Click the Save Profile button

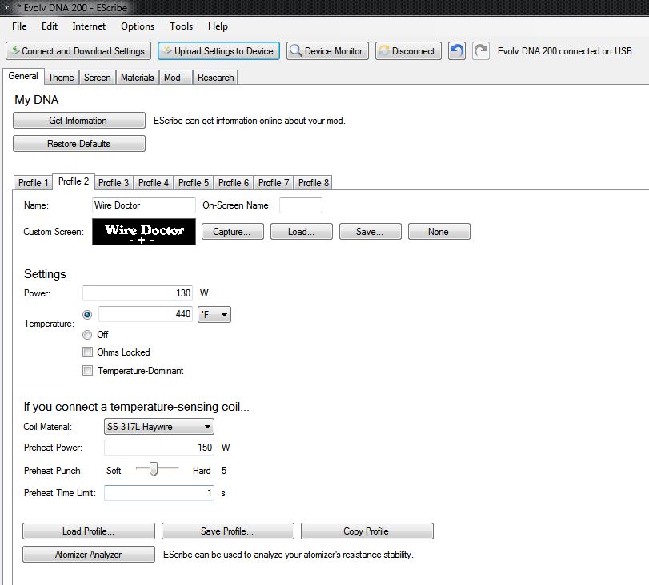pos(227,531)
